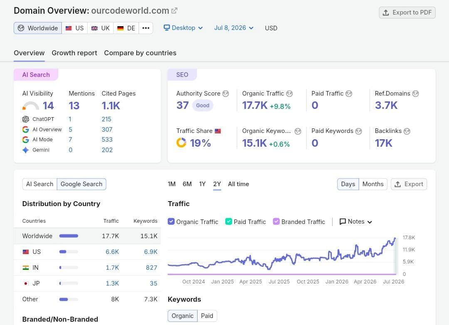
Task: Open JP keywords value 35
Action: [153, 283]
